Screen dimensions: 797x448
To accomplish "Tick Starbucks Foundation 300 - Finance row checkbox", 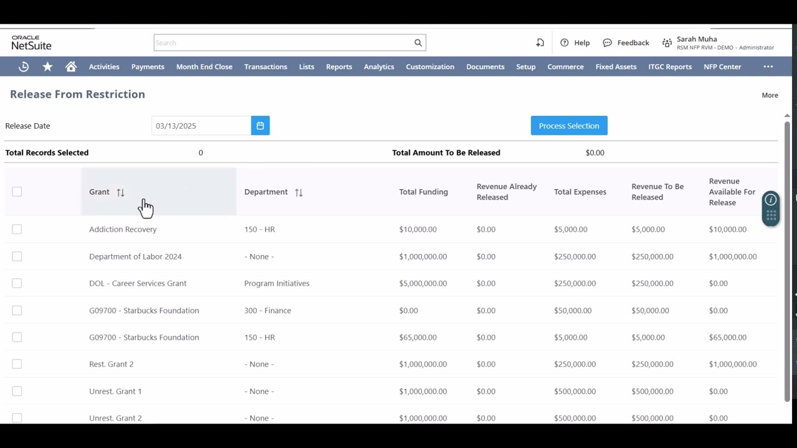I will coord(17,310).
